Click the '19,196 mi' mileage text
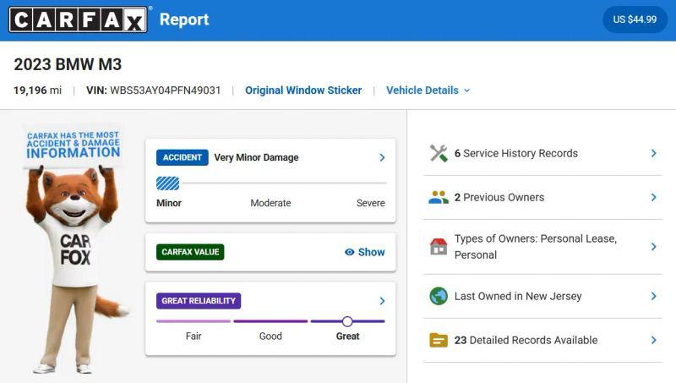This screenshot has height=383, width=676. coord(37,90)
